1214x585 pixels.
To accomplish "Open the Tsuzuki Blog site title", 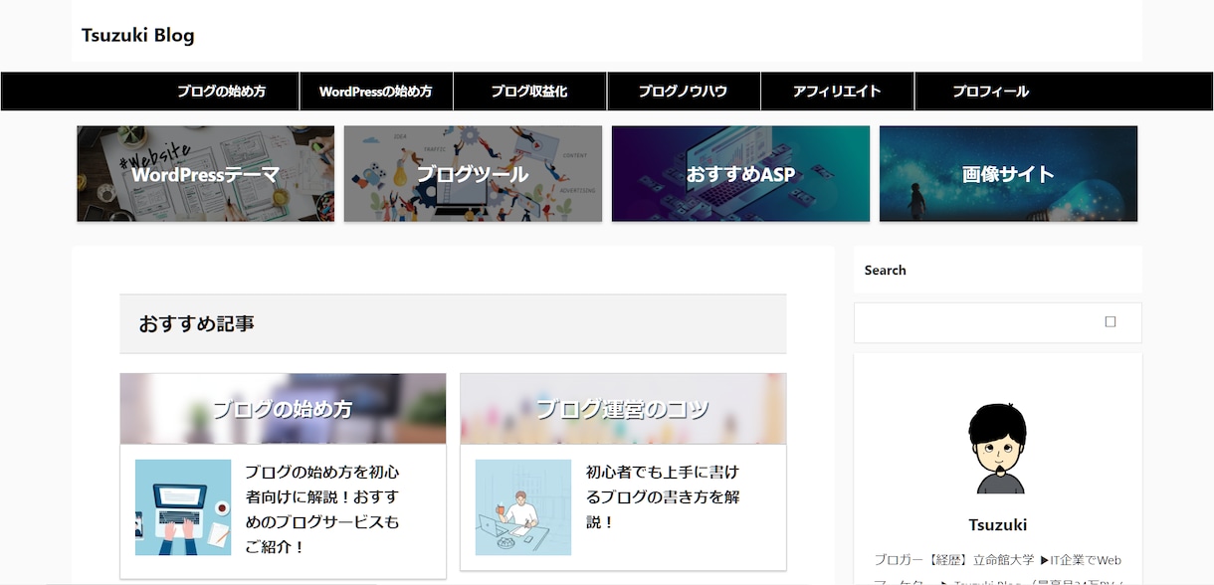I will [138, 36].
